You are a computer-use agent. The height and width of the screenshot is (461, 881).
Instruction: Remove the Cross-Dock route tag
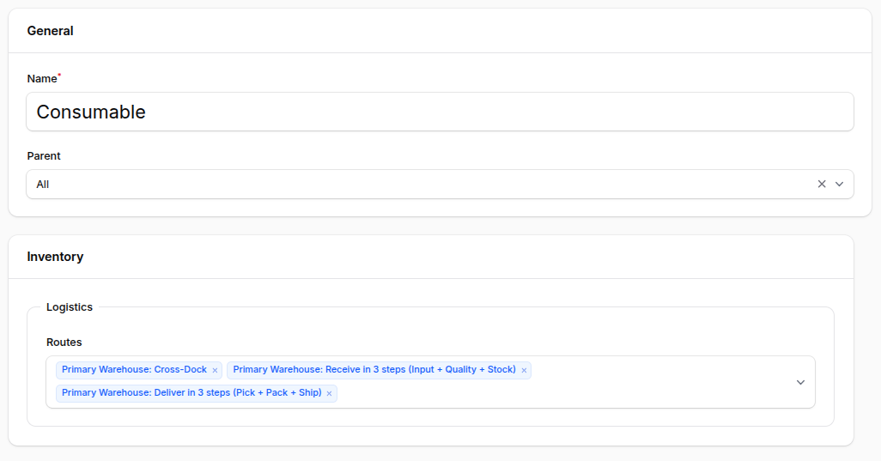[215, 371]
